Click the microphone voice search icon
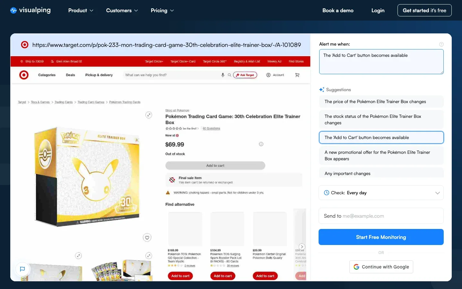The width and height of the screenshot is (462, 289). (223, 75)
